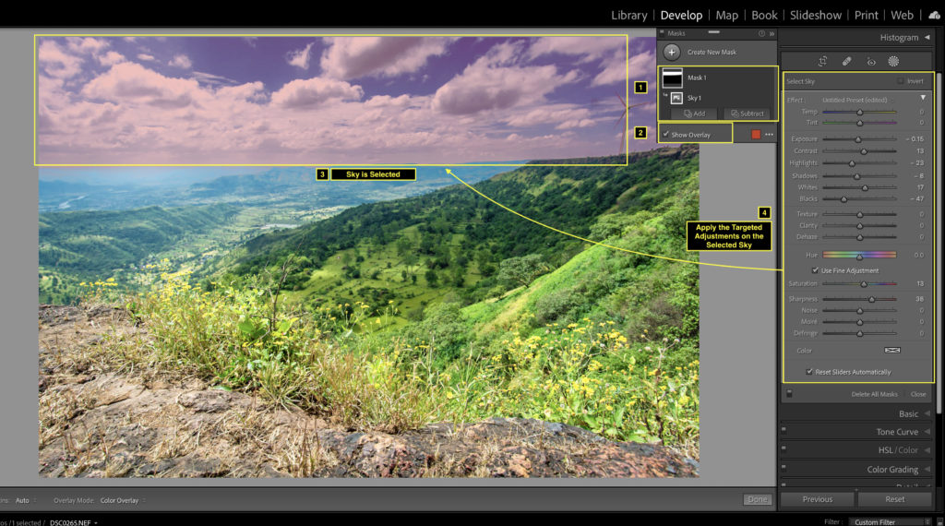Uncheck Reset Sliders Automatically

[808, 372]
